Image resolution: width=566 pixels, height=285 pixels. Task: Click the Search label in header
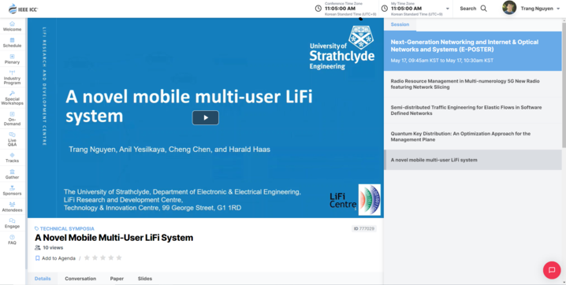point(467,9)
